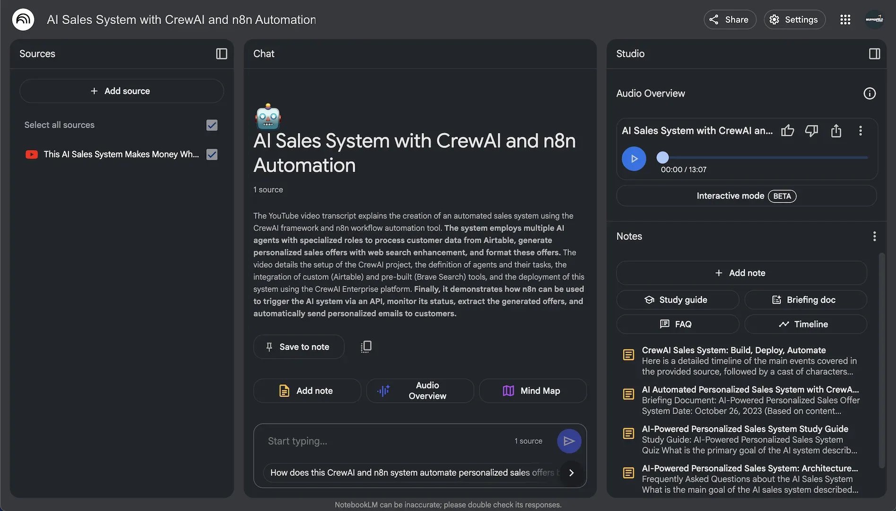The width and height of the screenshot is (896, 511).
Task: Add a new source
Action: click(121, 91)
